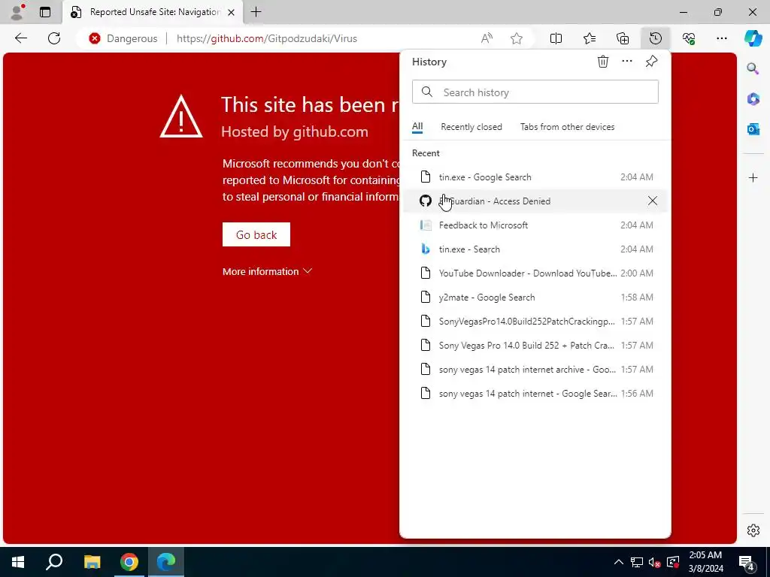
Task: Open the Collections icon
Action: [x=622, y=38]
